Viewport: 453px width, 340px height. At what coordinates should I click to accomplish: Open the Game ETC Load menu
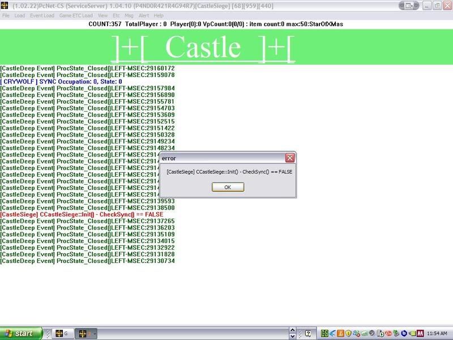[76, 15]
